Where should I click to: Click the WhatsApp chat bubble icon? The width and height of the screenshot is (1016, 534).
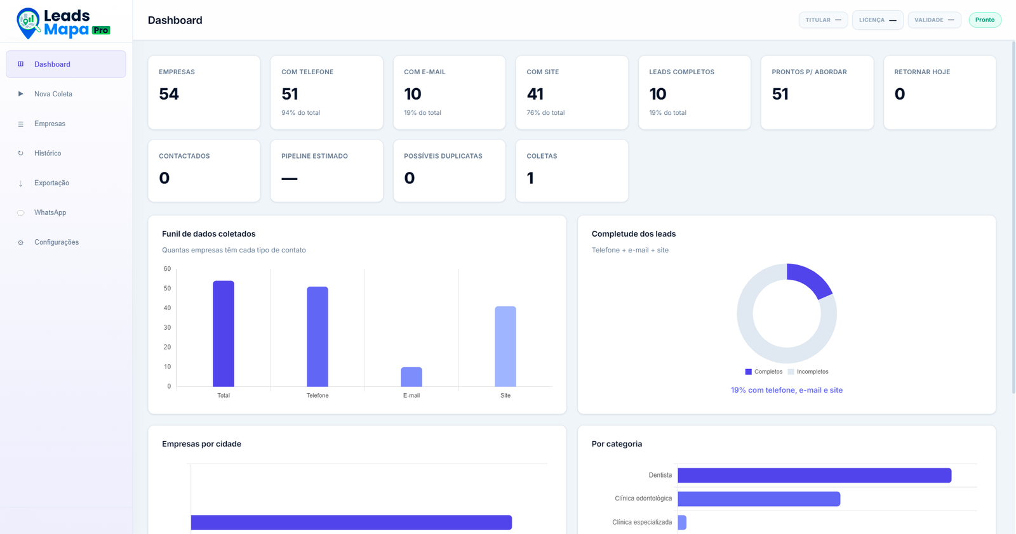tap(20, 212)
